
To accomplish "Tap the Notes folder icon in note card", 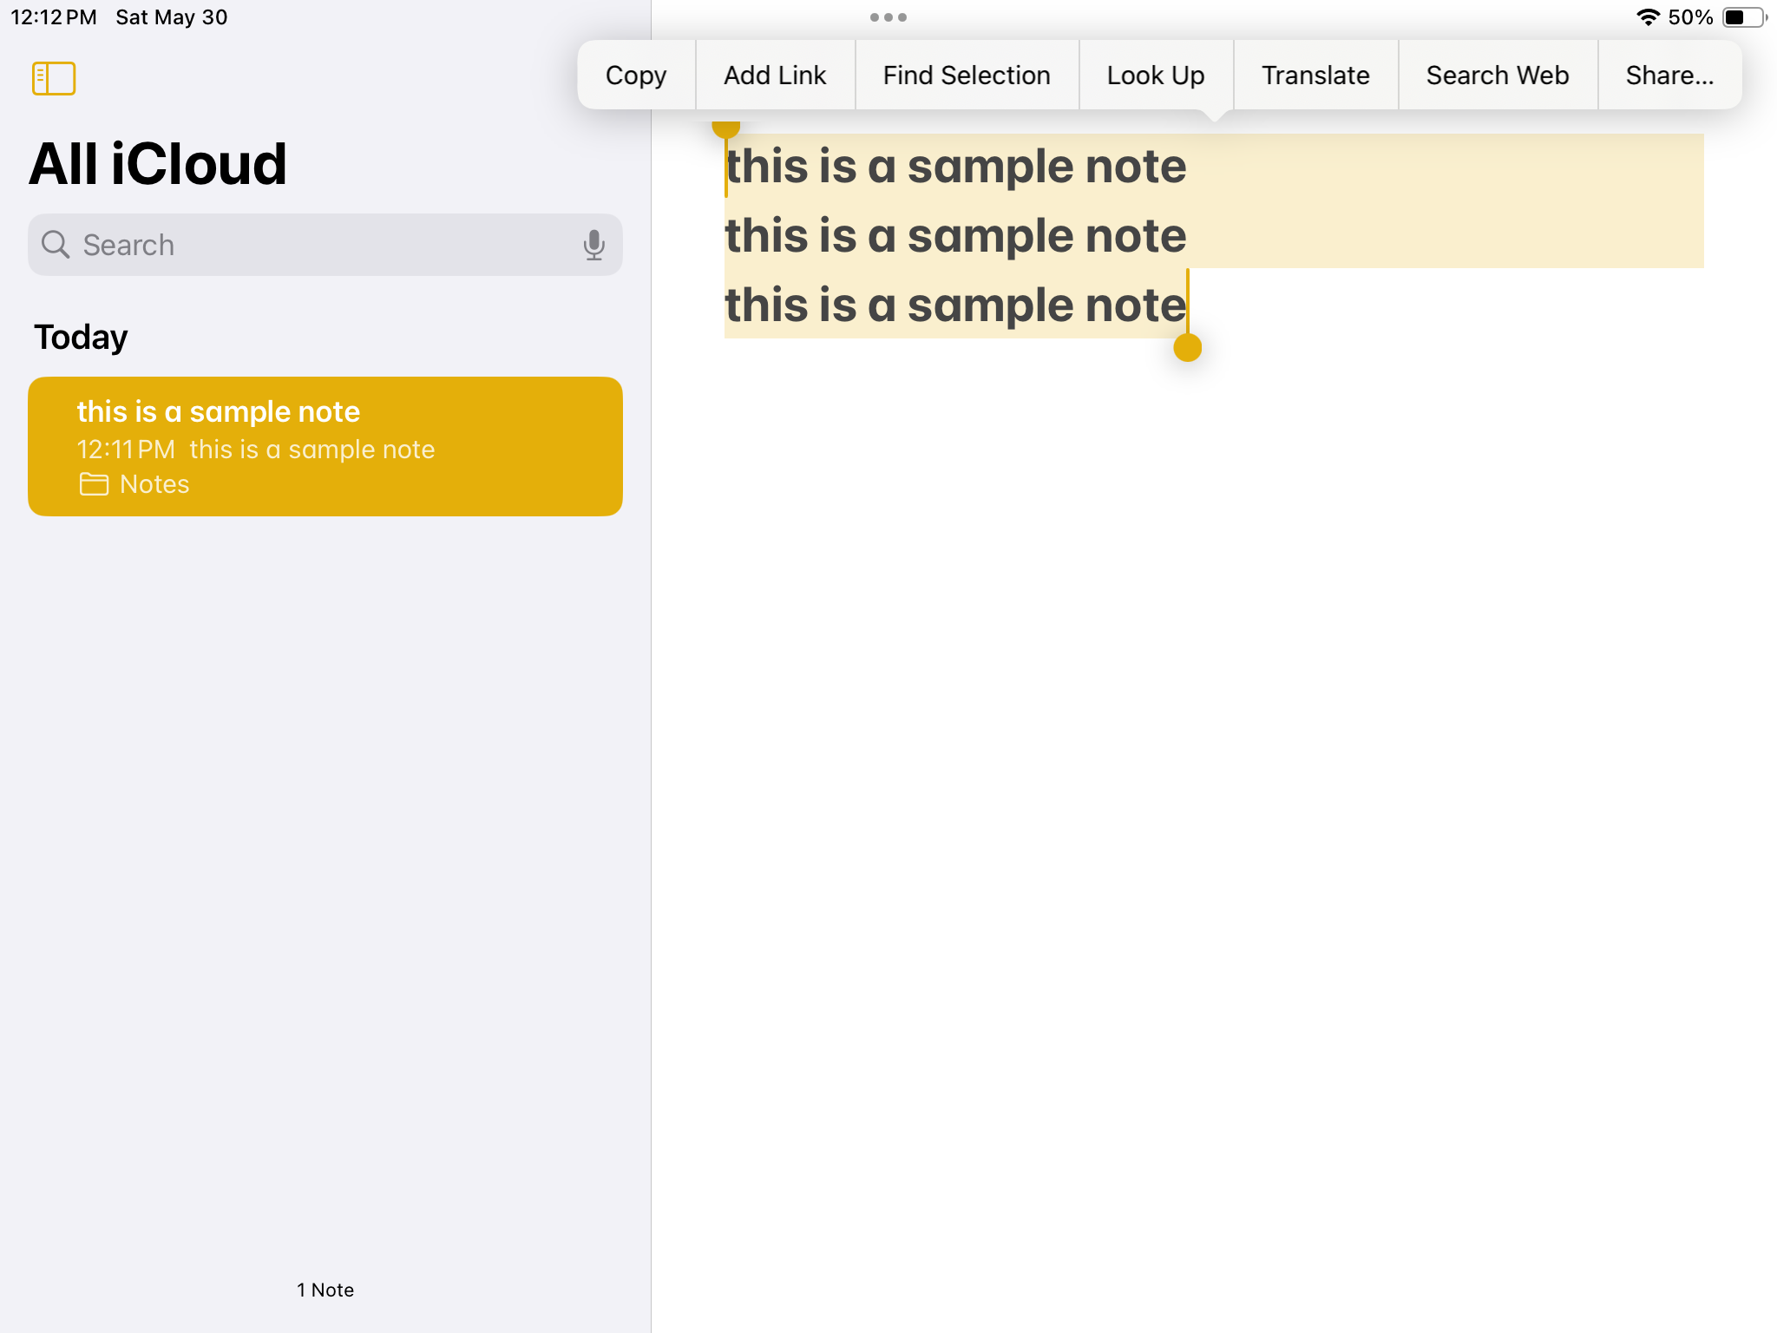I will [94, 484].
